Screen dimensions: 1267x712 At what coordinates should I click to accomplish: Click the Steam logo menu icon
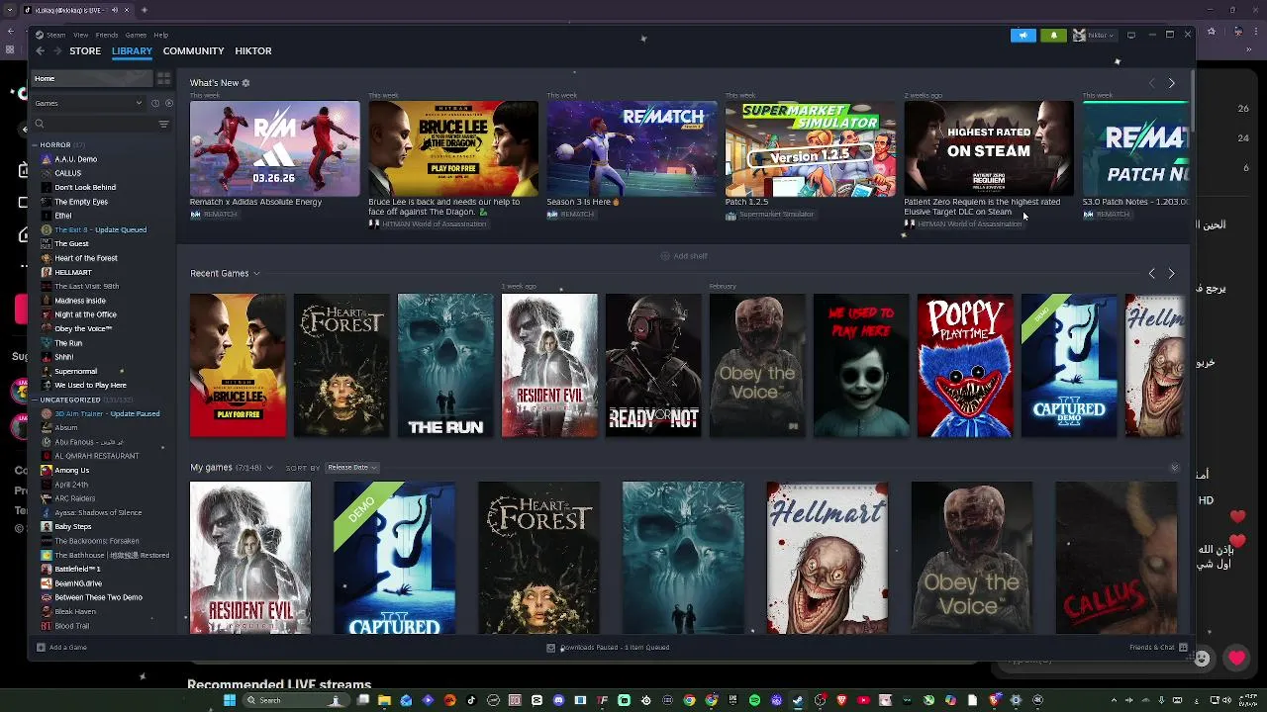pos(39,35)
